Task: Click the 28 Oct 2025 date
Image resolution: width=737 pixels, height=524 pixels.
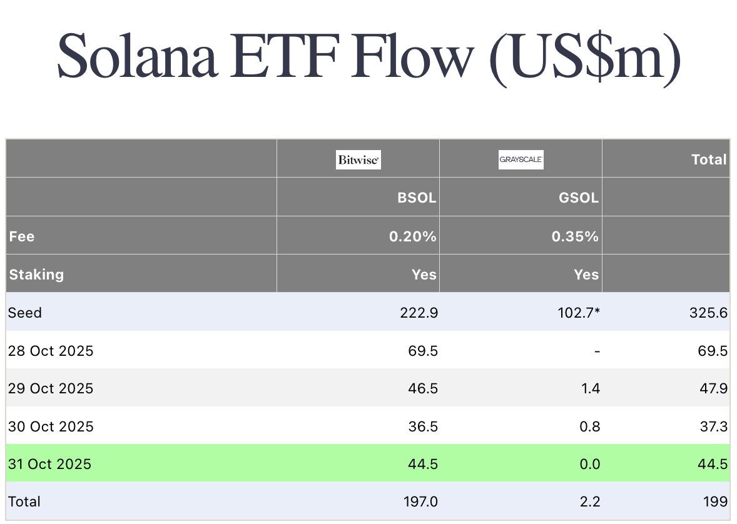Action: pyautogui.click(x=51, y=351)
